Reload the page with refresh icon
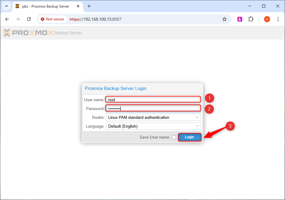Image resolution: width=285 pixels, height=200 pixels. click(x=29, y=19)
